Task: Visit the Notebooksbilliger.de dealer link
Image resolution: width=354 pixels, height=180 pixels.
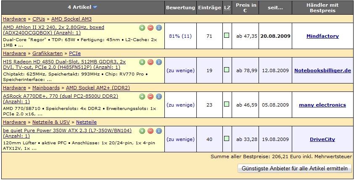Action: pos(322,70)
